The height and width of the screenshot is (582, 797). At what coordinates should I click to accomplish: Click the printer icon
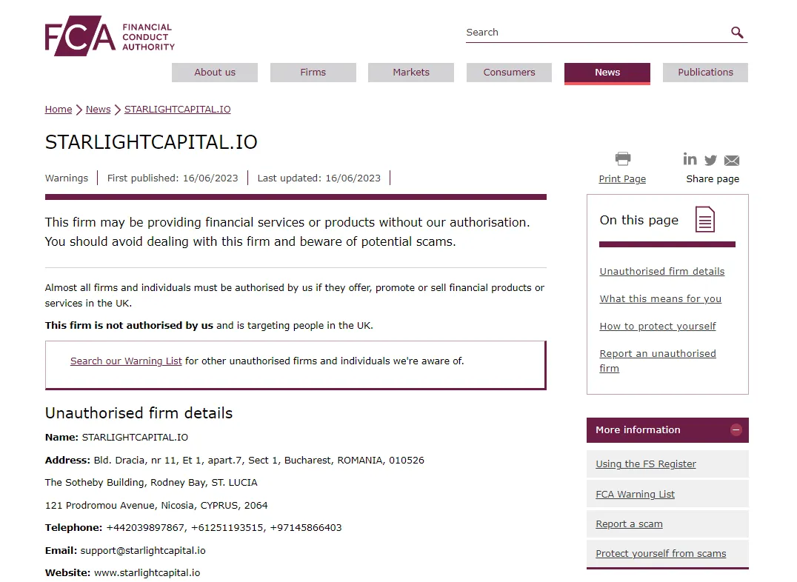(623, 158)
